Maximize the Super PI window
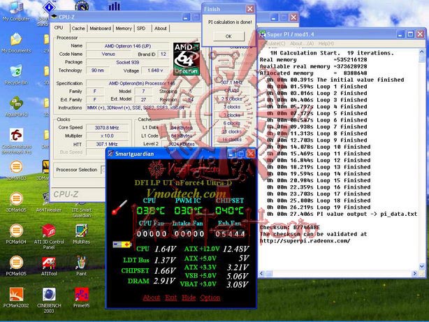 (x=410, y=34)
